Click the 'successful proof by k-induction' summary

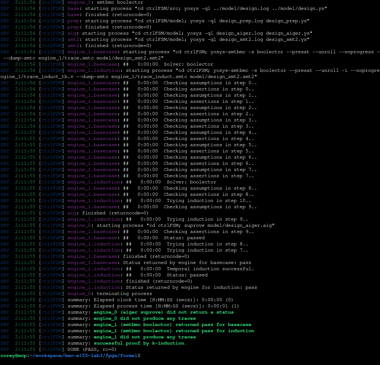click(140, 343)
